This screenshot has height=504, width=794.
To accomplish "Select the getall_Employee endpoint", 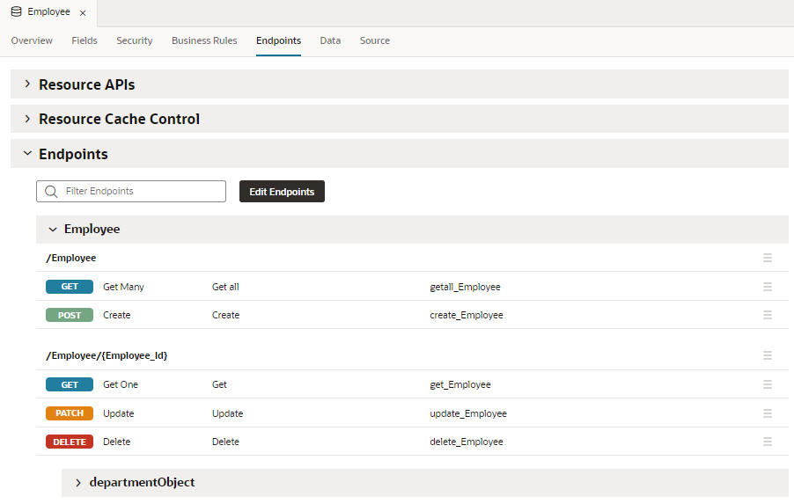I will (x=465, y=287).
